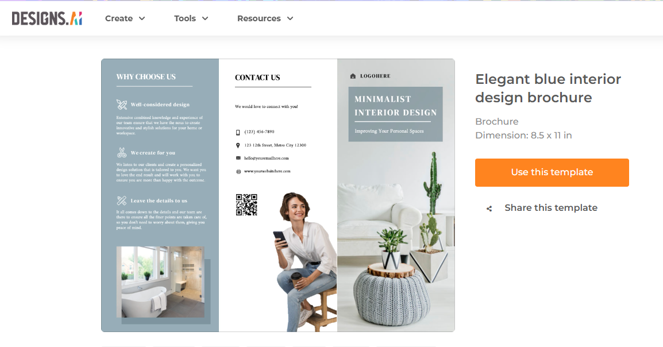Click the share icon beside Share this template
The height and width of the screenshot is (347, 663).
[x=489, y=208]
